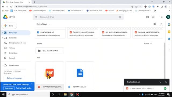Image resolution: width=172 pixels, height=97 pixels.
Task: Open the Google apps grid
Action: (162, 17)
